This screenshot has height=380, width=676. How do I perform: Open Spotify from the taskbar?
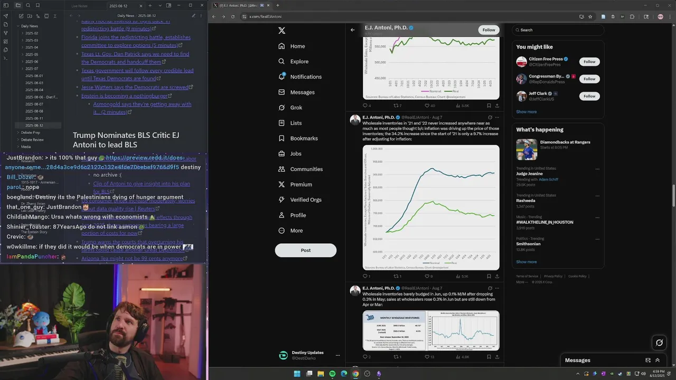[x=332, y=374]
